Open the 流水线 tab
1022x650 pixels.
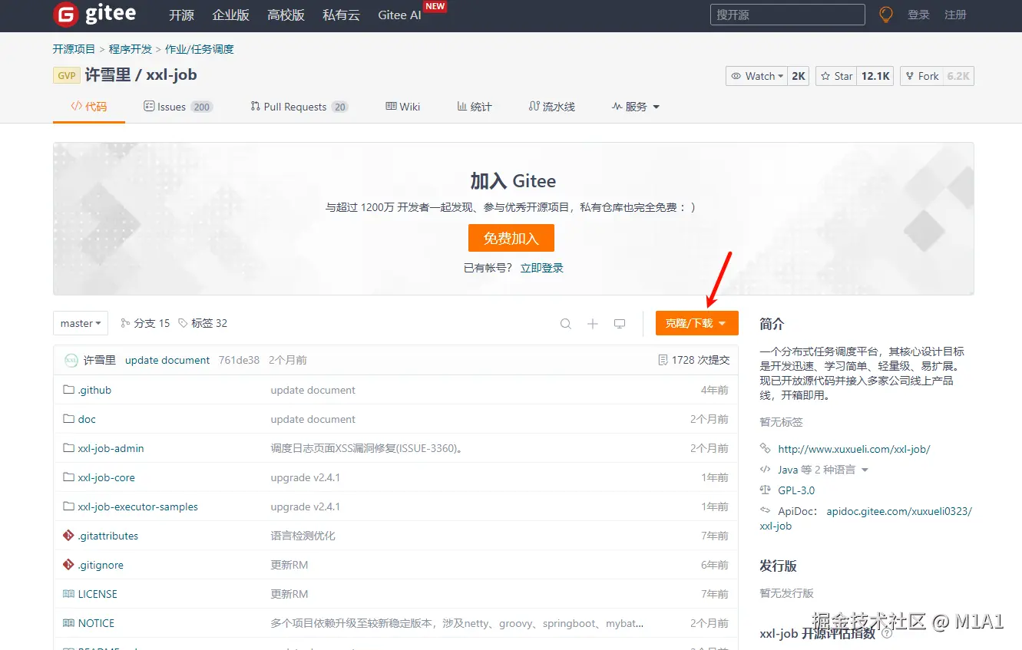(552, 107)
